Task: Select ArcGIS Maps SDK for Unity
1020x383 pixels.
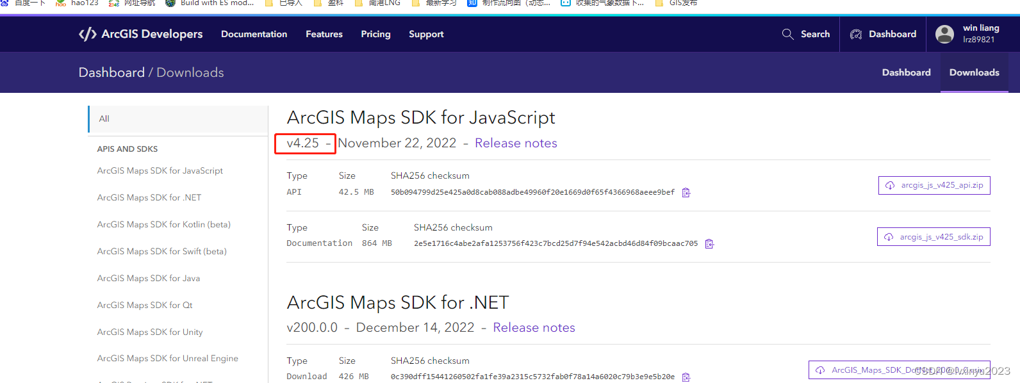Action: (150, 332)
